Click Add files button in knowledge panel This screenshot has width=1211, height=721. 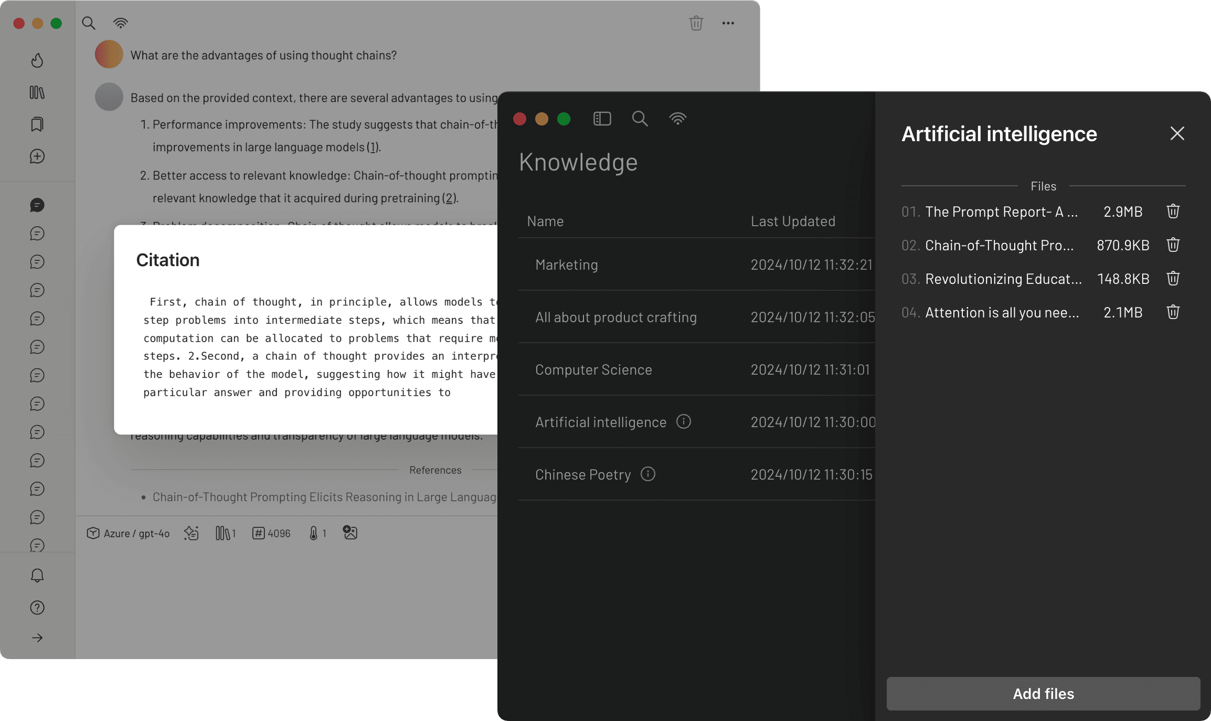[1044, 694]
